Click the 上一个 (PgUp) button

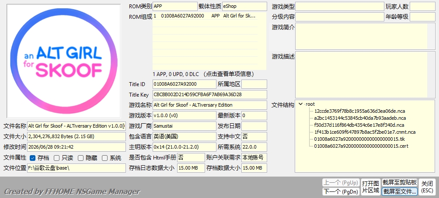[x=341, y=183]
